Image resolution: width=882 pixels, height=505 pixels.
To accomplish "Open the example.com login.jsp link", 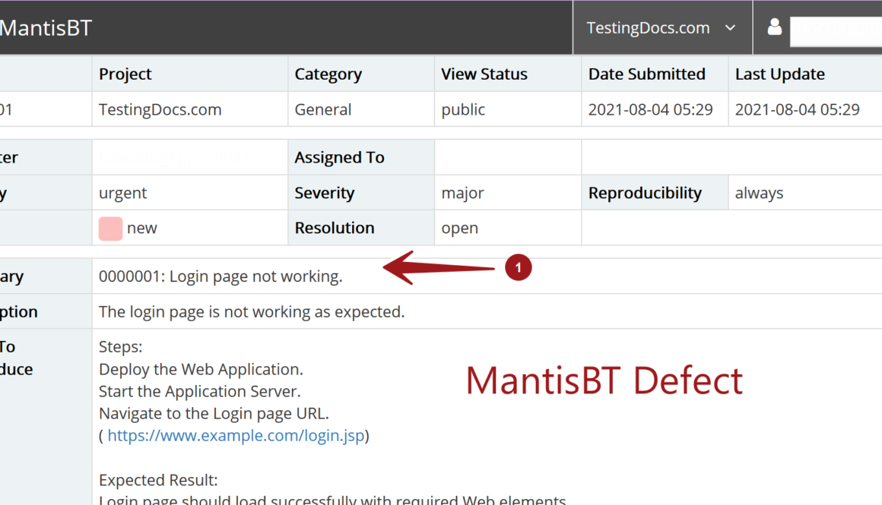I will pyautogui.click(x=236, y=436).
